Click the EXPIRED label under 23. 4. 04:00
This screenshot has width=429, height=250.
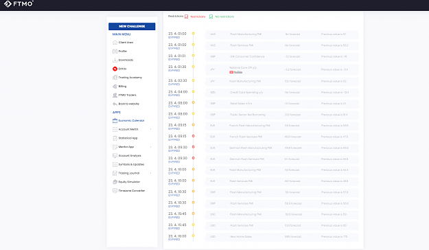point(174,95)
